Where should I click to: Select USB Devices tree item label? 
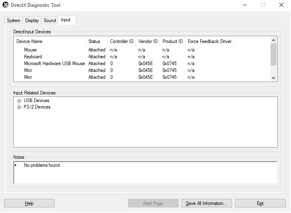click(37, 100)
